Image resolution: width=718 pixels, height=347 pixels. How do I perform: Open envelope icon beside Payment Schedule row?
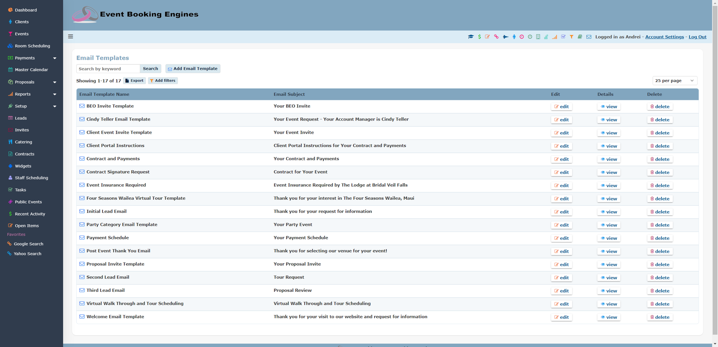(82, 238)
